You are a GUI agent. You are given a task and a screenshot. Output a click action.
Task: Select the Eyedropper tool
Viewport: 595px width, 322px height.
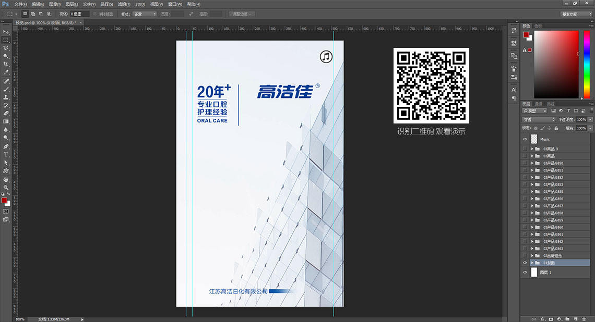(6, 72)
